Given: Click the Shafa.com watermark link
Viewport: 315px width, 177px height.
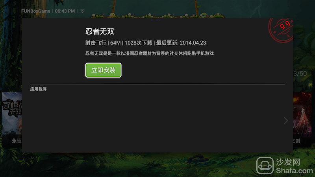Looking at the screenshot, I should (294, 171).
